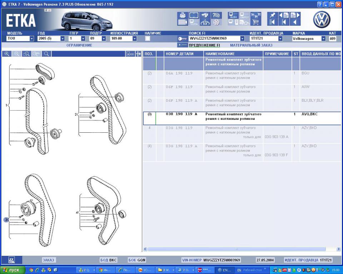Viewport: 343px width, 274px height.
Task: Open the single shopping cart icon
Action: point(256,22)
